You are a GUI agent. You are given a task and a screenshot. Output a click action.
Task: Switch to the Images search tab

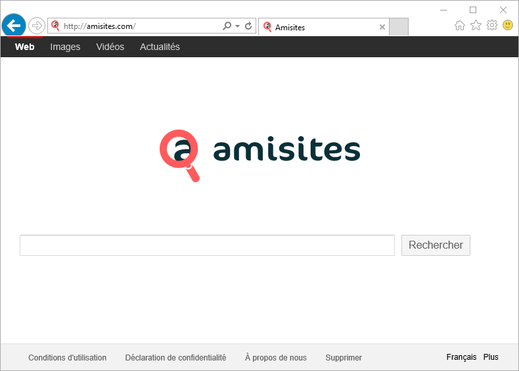click(65, 47)
